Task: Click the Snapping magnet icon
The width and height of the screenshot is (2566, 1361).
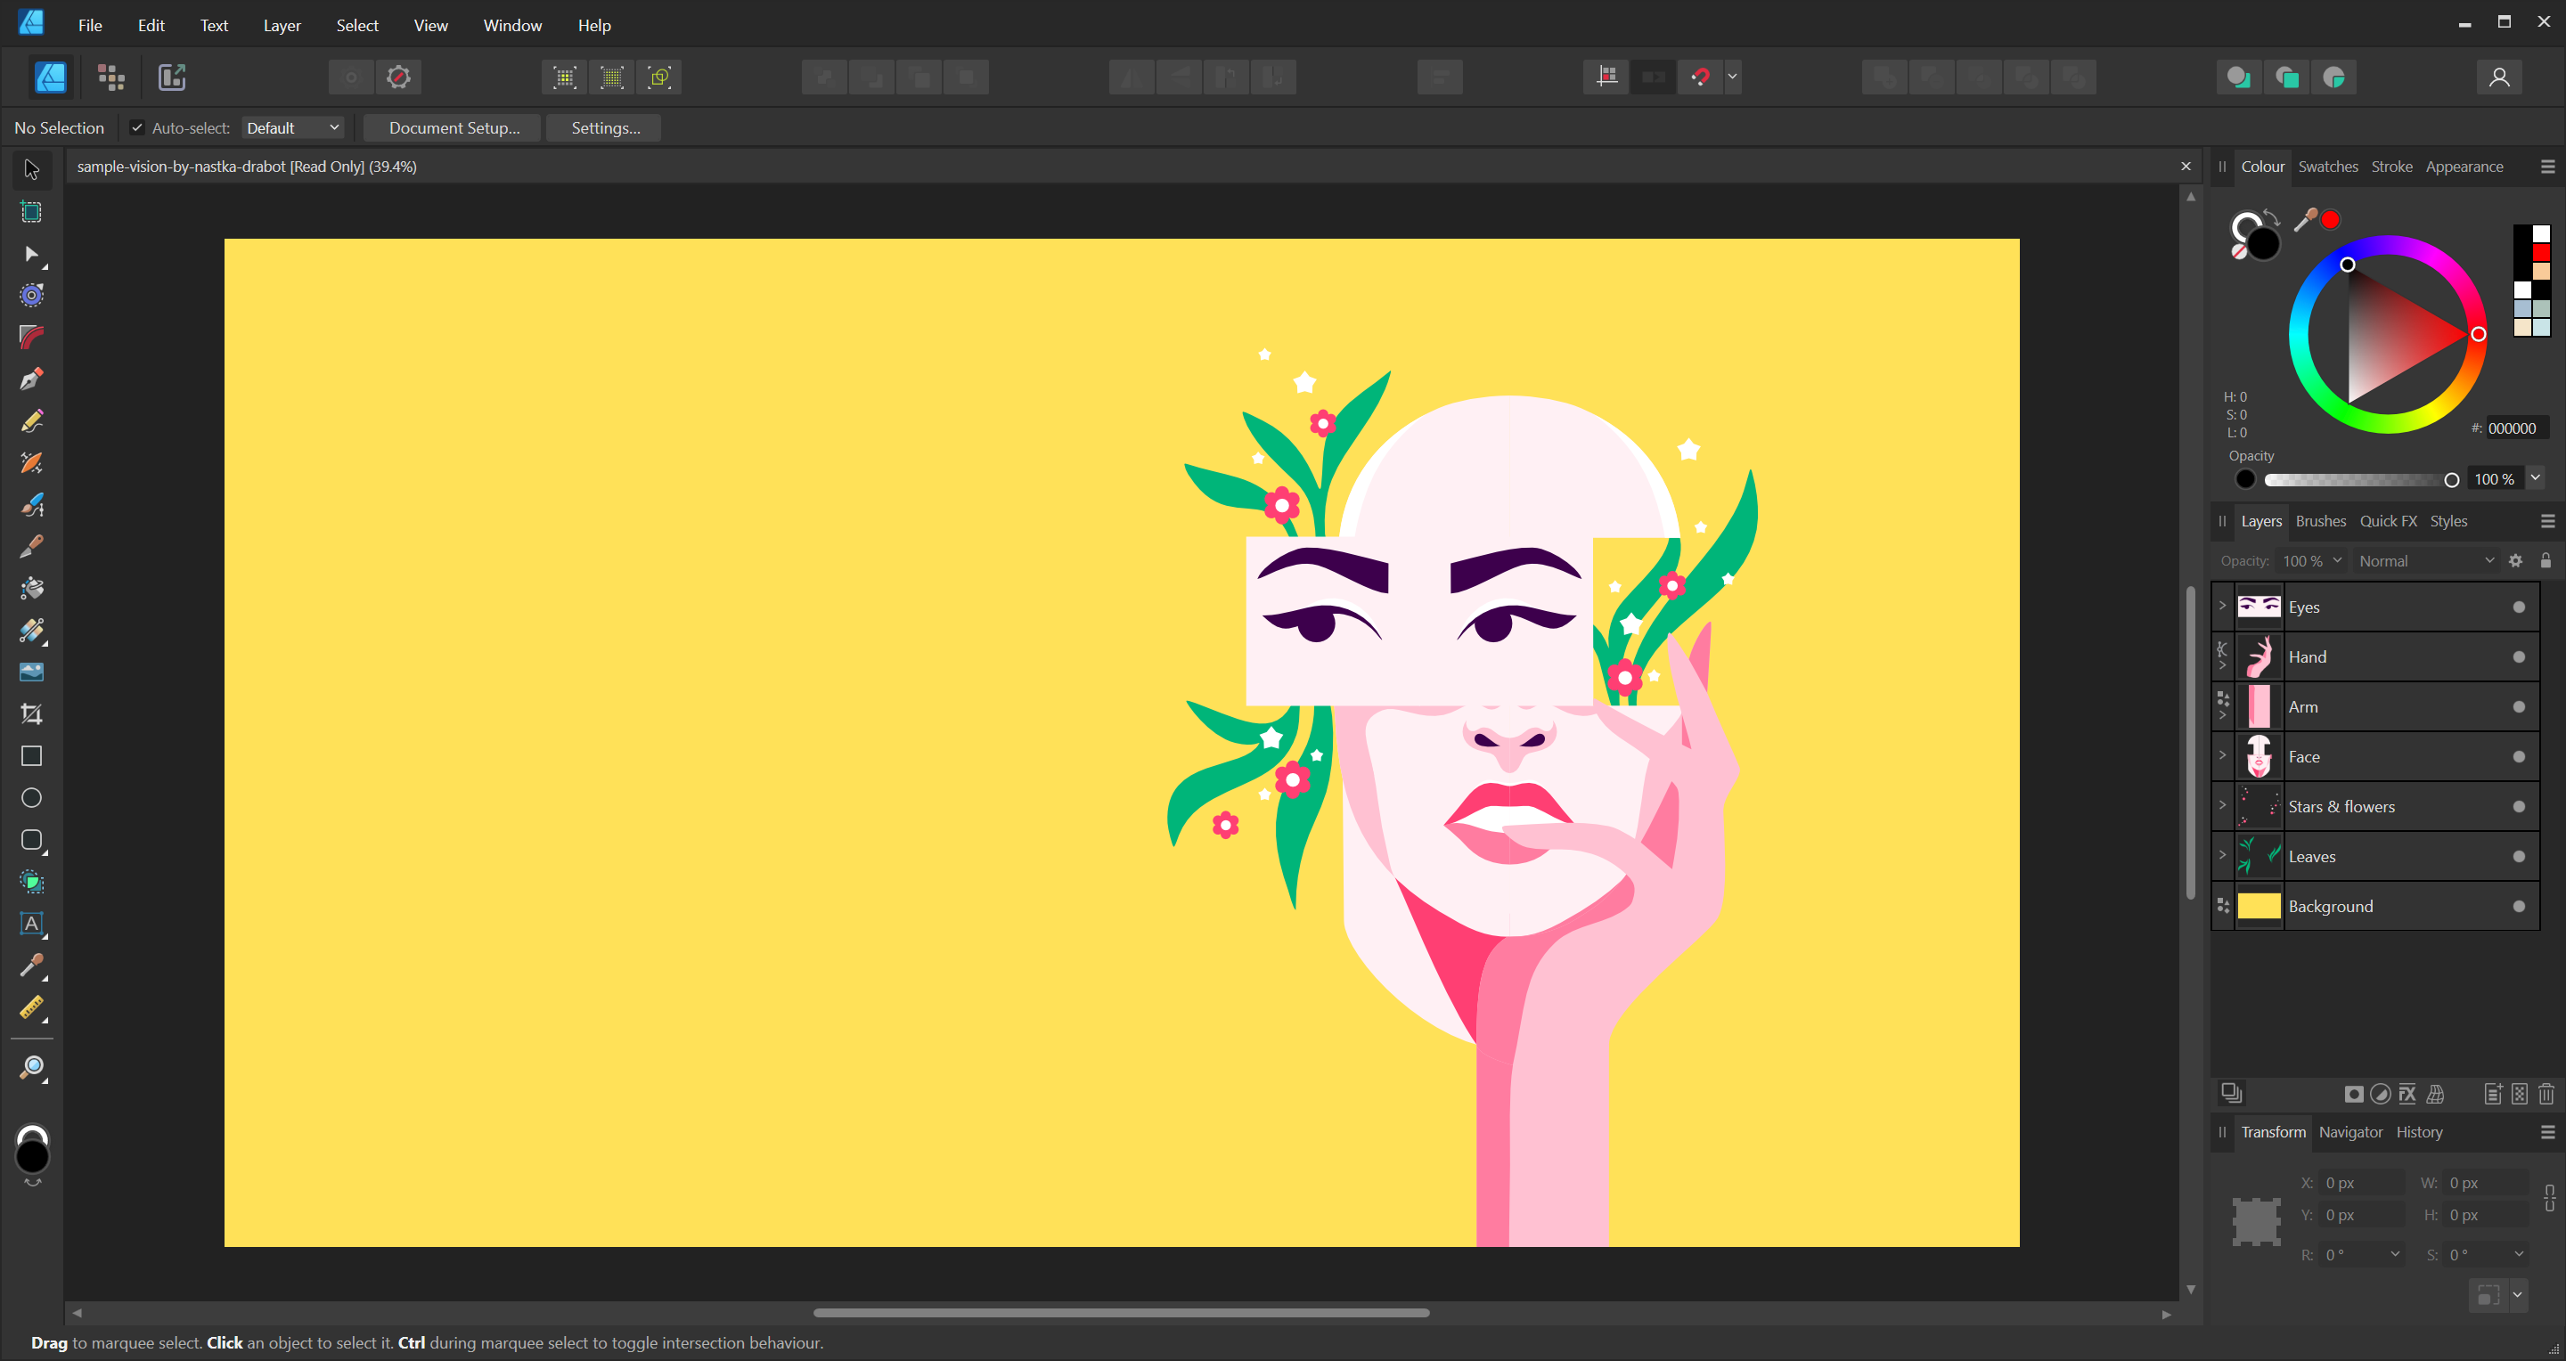Action: (x=1700, y=77)
